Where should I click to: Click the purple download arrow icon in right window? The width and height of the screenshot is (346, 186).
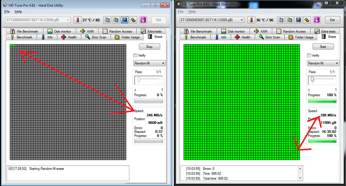(317, 20)
